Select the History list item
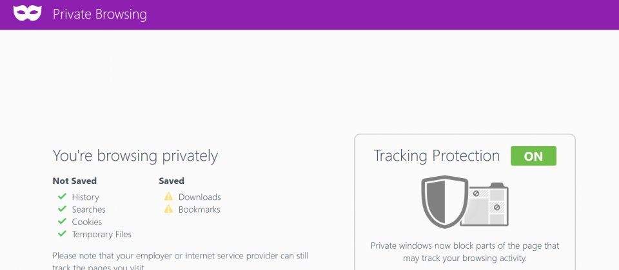Screen dimensions: 619x270 [85, 197]
